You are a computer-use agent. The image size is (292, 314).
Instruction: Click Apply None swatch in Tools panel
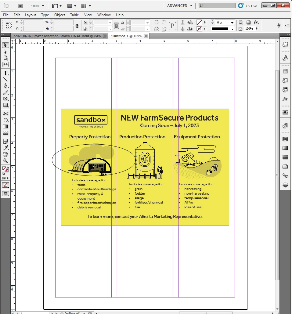pyautogui.click(x=5, y=185)
